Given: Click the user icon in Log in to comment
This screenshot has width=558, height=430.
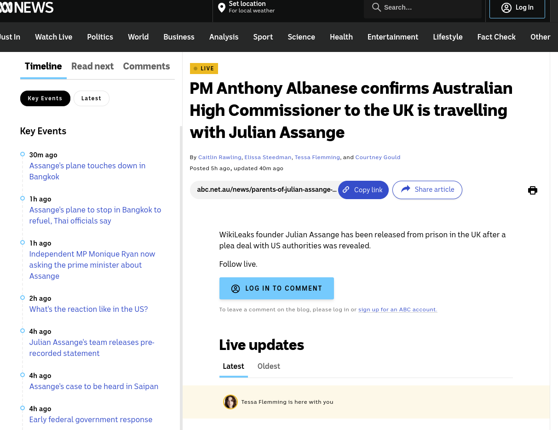Looking at the screenshot, I should tap(236, 288).
